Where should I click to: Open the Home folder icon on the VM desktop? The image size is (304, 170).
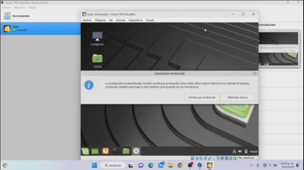(97, 61)
